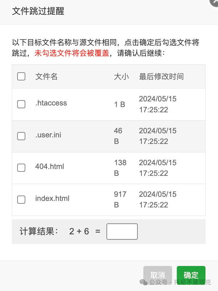Viewport: 218px width, 291px height.
Task: Click the .htaccess file name
Action: click(x=51, y=103)
